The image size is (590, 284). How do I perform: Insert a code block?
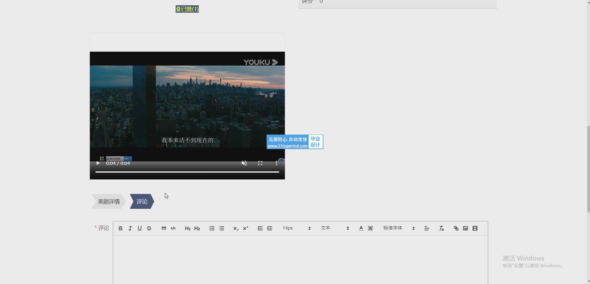click(x=173, y=228)
